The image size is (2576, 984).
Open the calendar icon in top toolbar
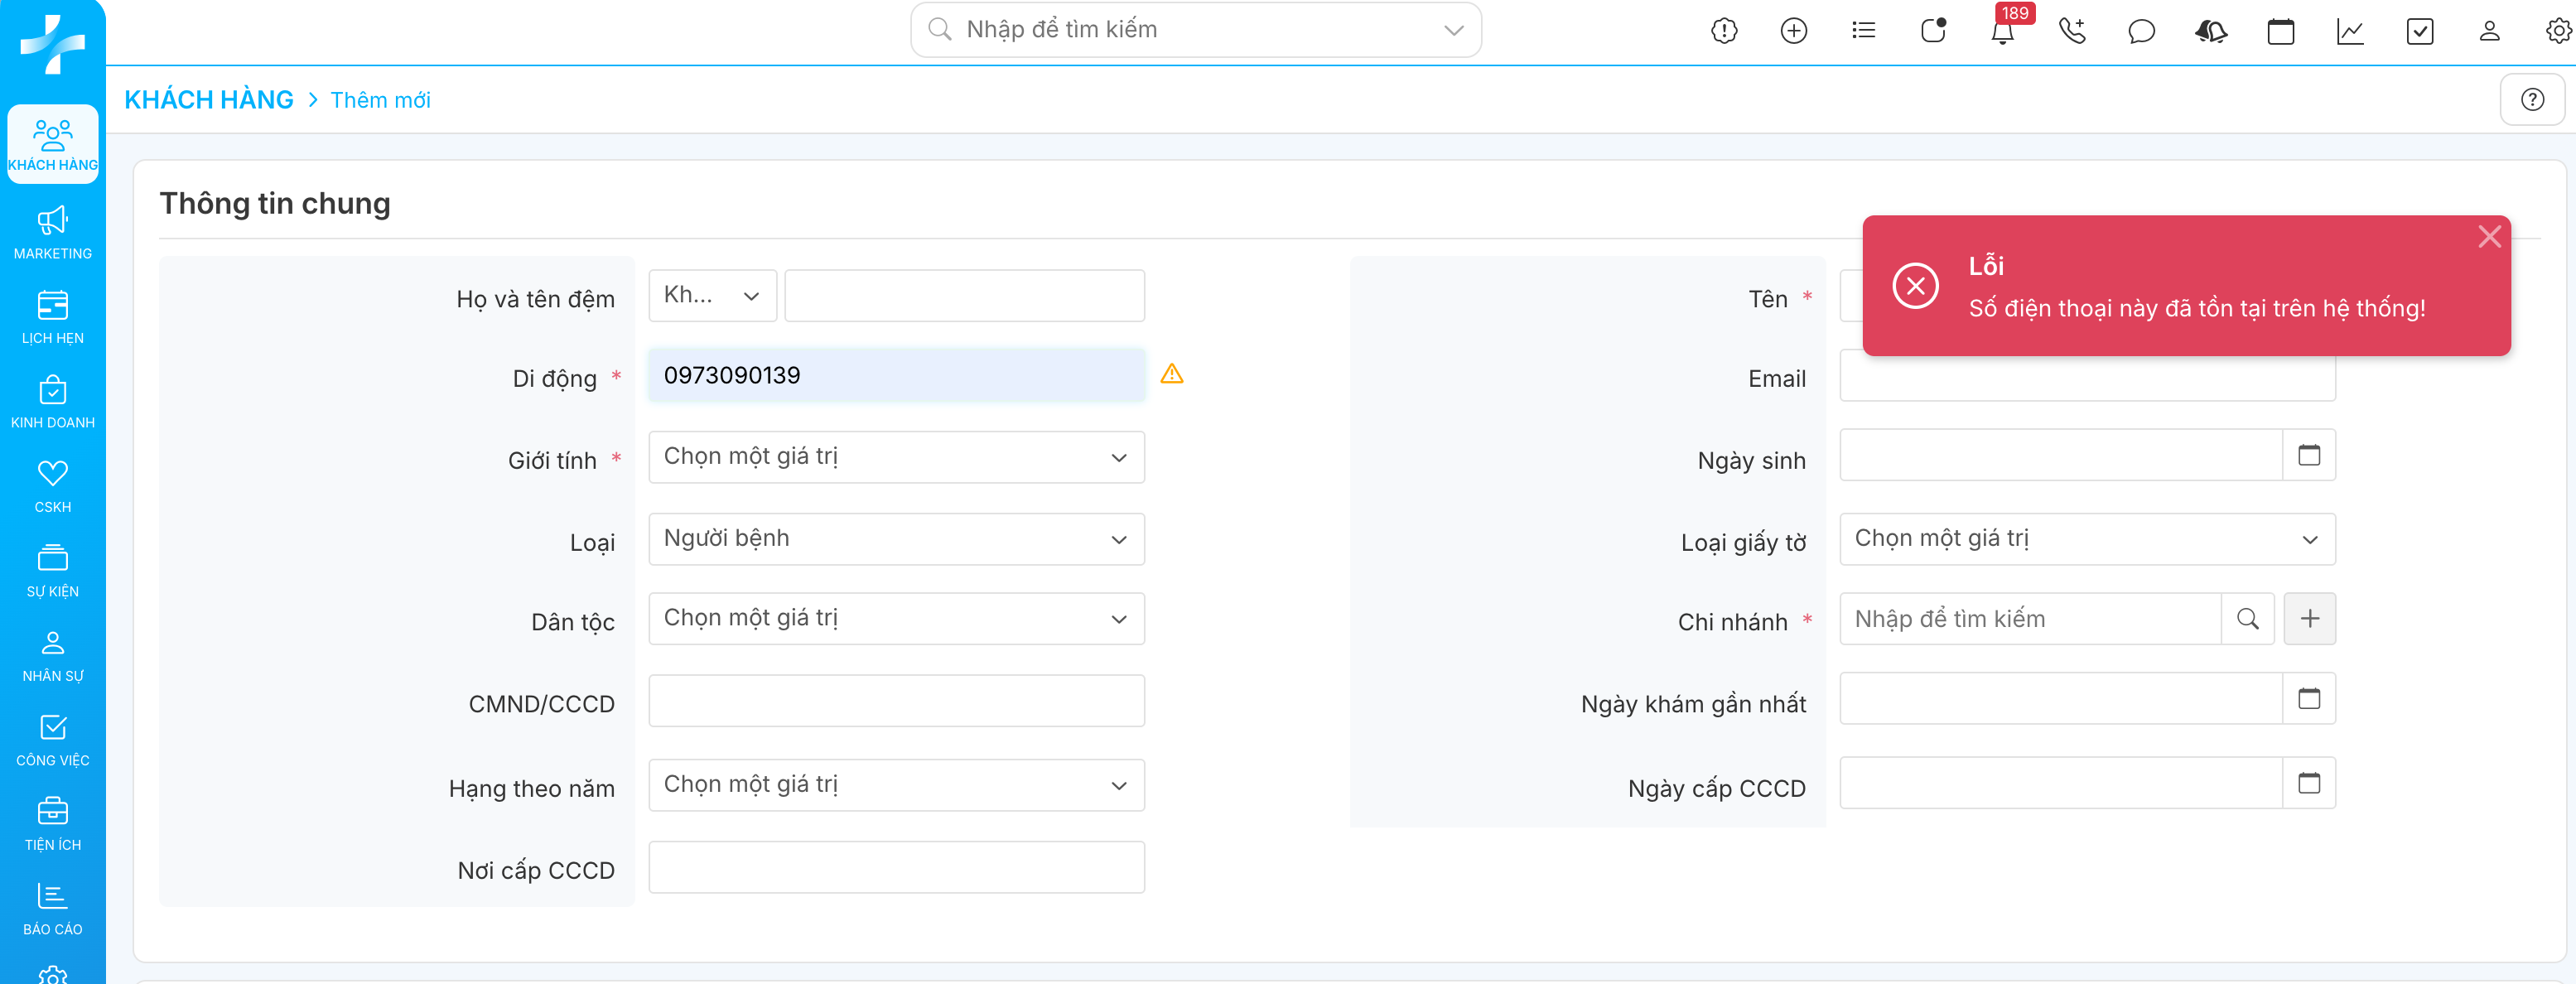tap(2280, 32)
